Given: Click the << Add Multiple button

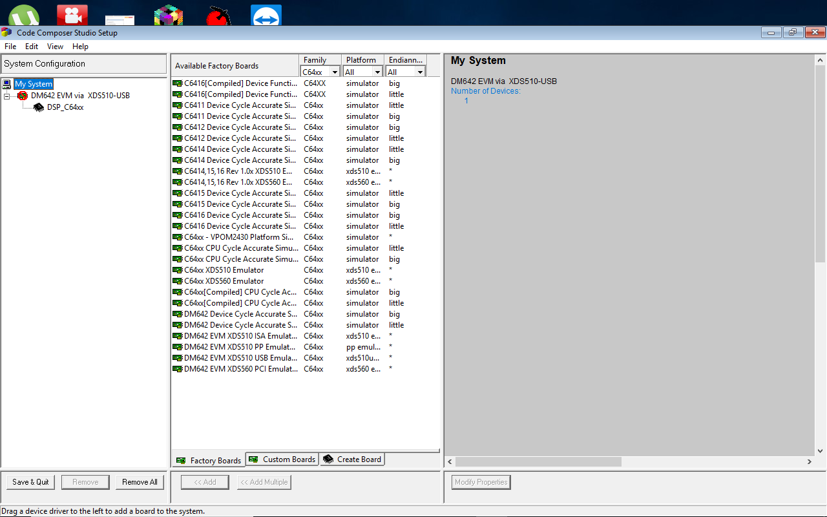Looking at the screenshot, I should (264, 482).
